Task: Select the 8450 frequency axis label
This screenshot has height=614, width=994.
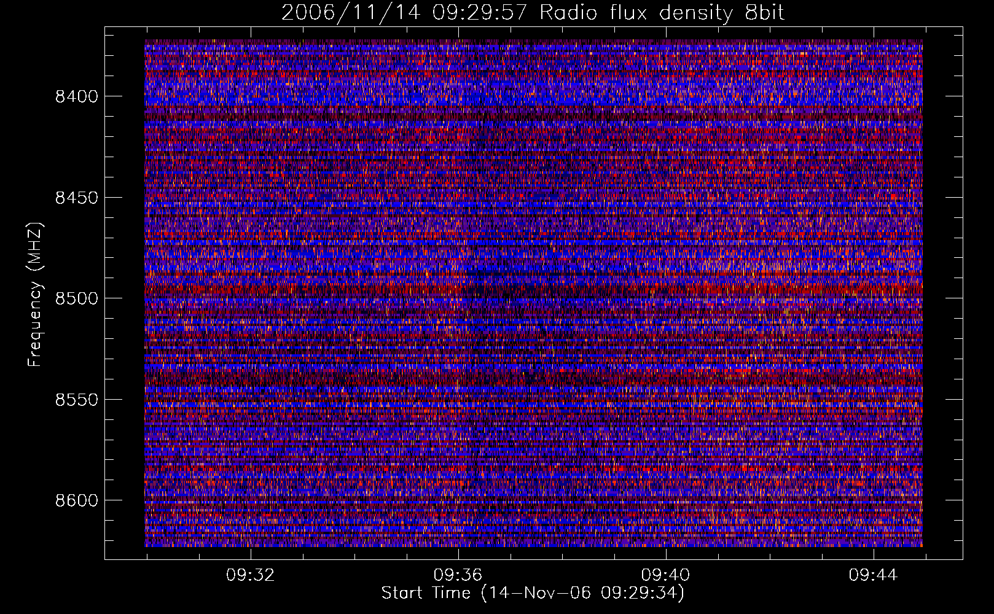Action: tap(77, 198)
